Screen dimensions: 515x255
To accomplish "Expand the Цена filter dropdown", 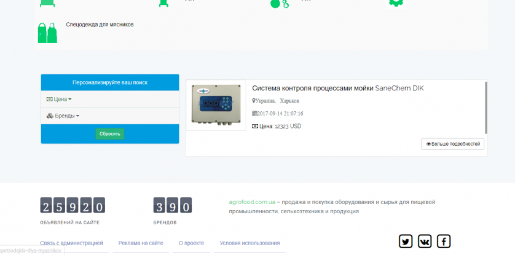I will 59,99.
